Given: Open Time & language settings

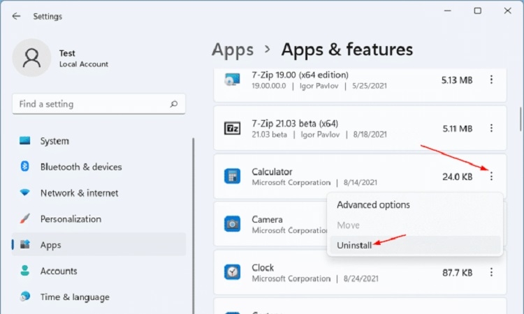Looking at the screenshot, I should point(99,297).
